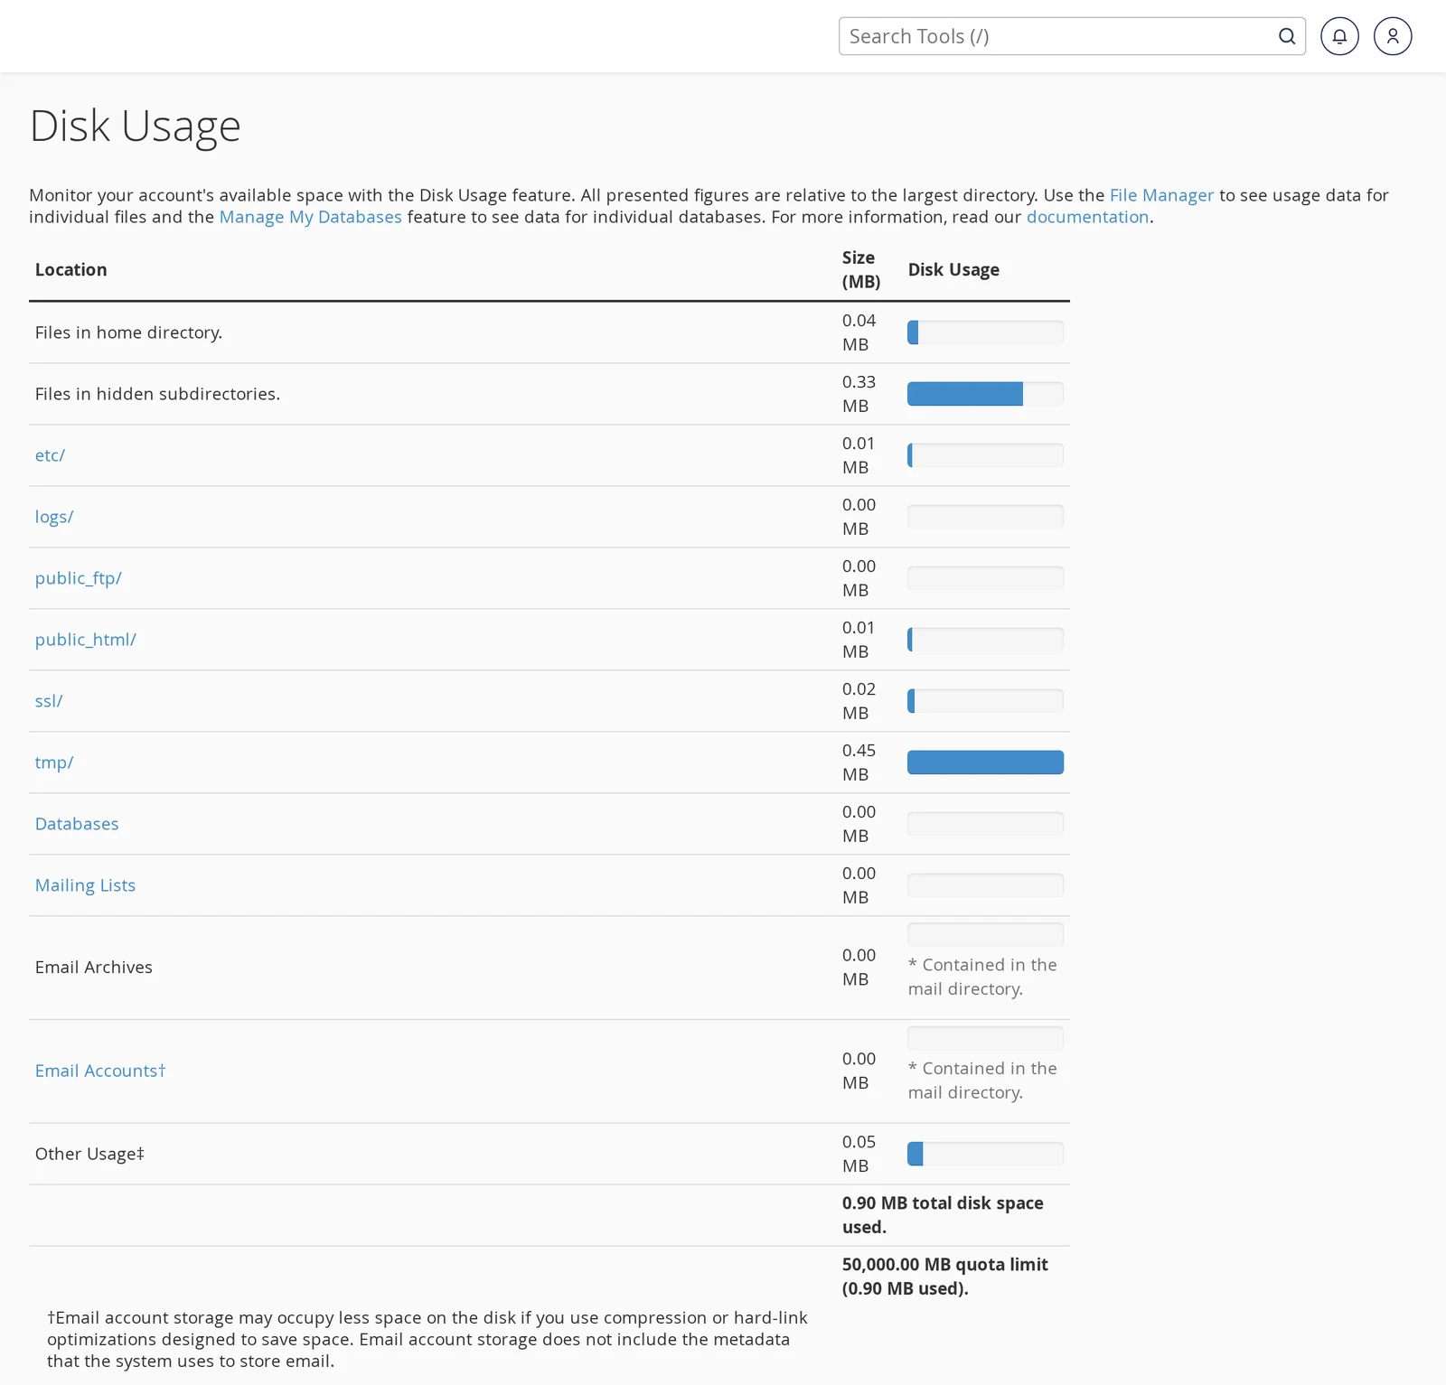This screenshot has height=1385, width=1446.
Task: Open the etc/ directory link
Action: 50,455
